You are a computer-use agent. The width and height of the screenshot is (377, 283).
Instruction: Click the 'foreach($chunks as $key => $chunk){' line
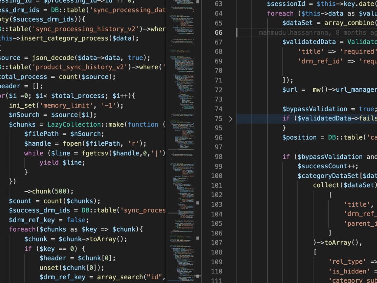(76, 229)
